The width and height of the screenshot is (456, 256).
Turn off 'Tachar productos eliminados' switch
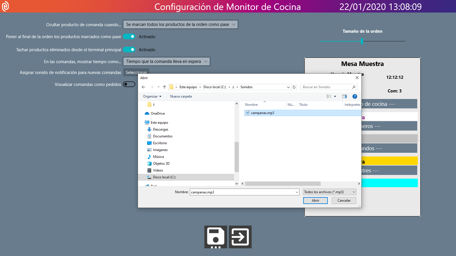tap(129, 49)
